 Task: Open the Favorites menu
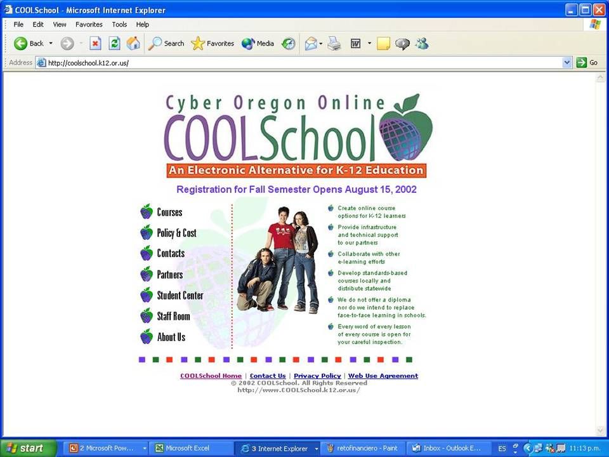[x=89, y=25]
